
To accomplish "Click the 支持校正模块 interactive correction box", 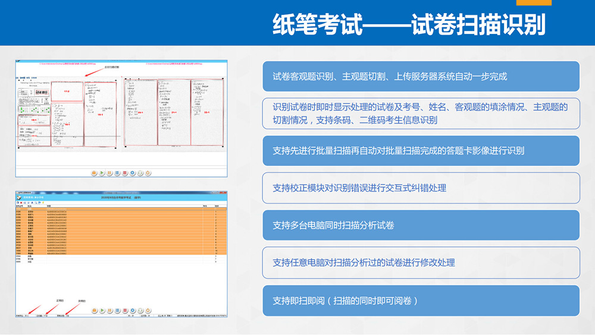I will tap(421, 188).
